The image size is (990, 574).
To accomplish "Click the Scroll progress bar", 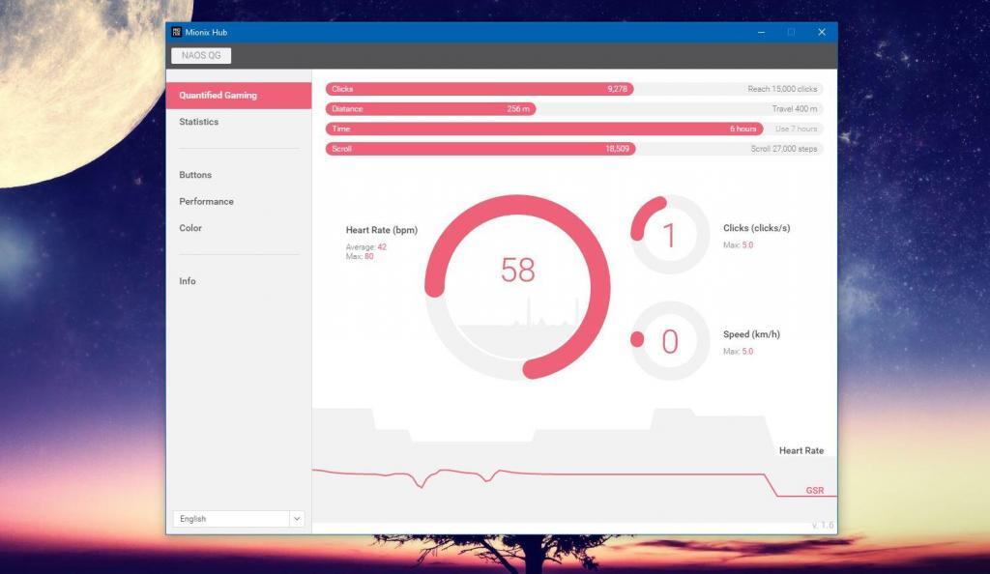I will [x=480, y=149].
